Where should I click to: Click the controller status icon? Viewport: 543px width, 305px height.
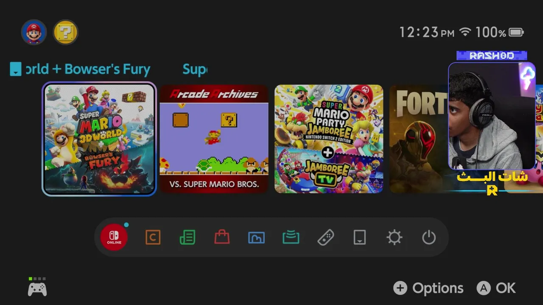coord(37,288)
